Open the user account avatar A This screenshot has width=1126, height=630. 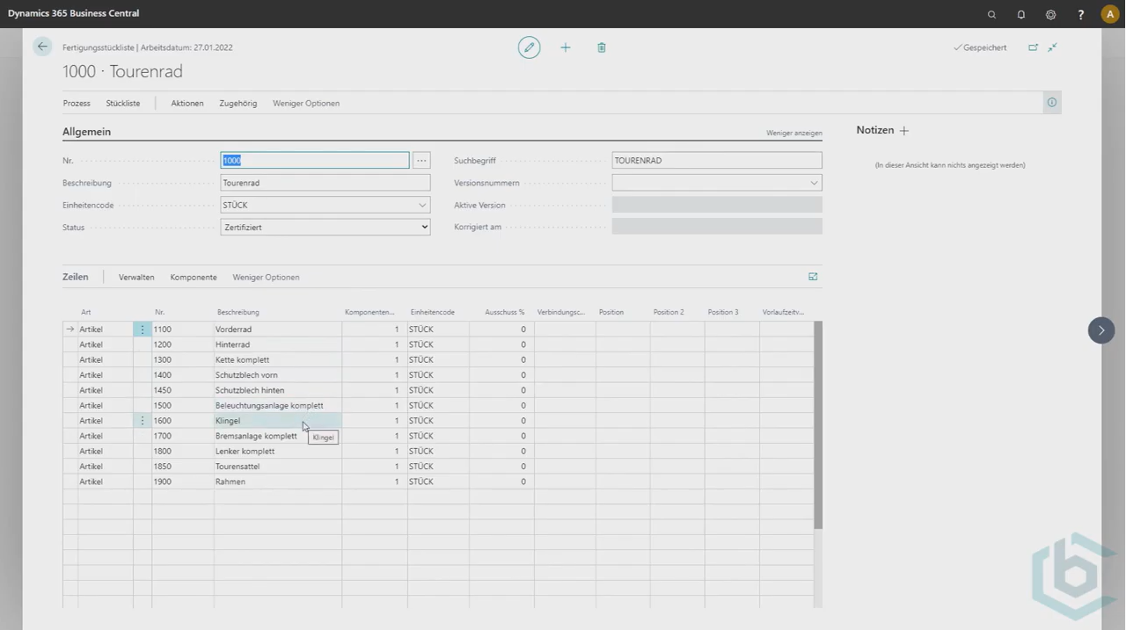click(1109, 14)
